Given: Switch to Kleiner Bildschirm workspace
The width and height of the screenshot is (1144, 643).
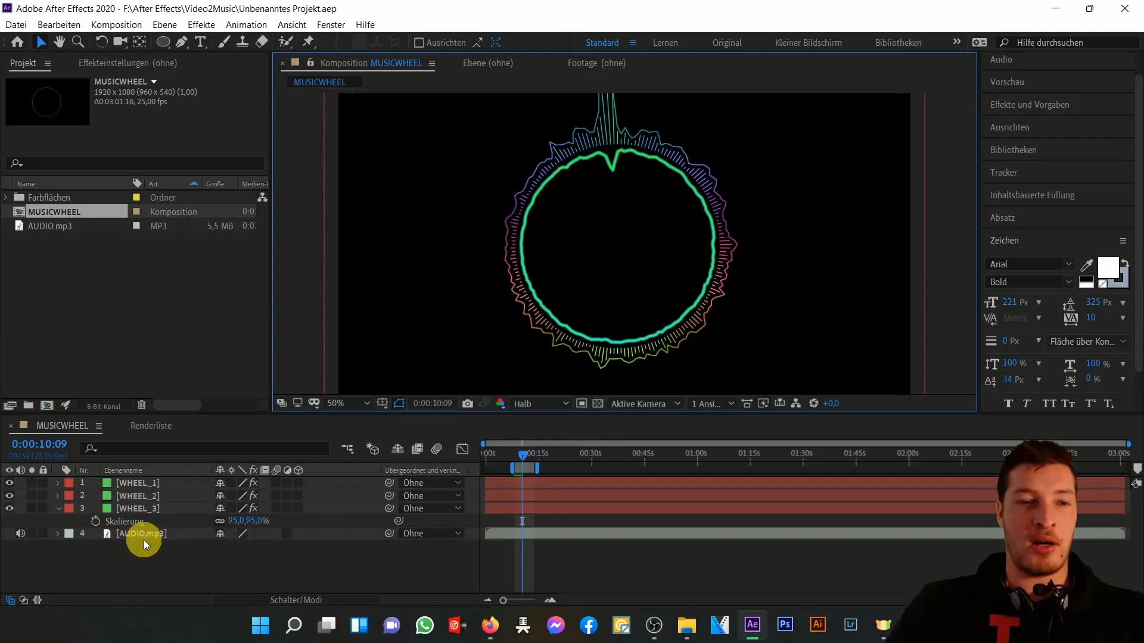Looking at the screenshot, I should 808,43.
